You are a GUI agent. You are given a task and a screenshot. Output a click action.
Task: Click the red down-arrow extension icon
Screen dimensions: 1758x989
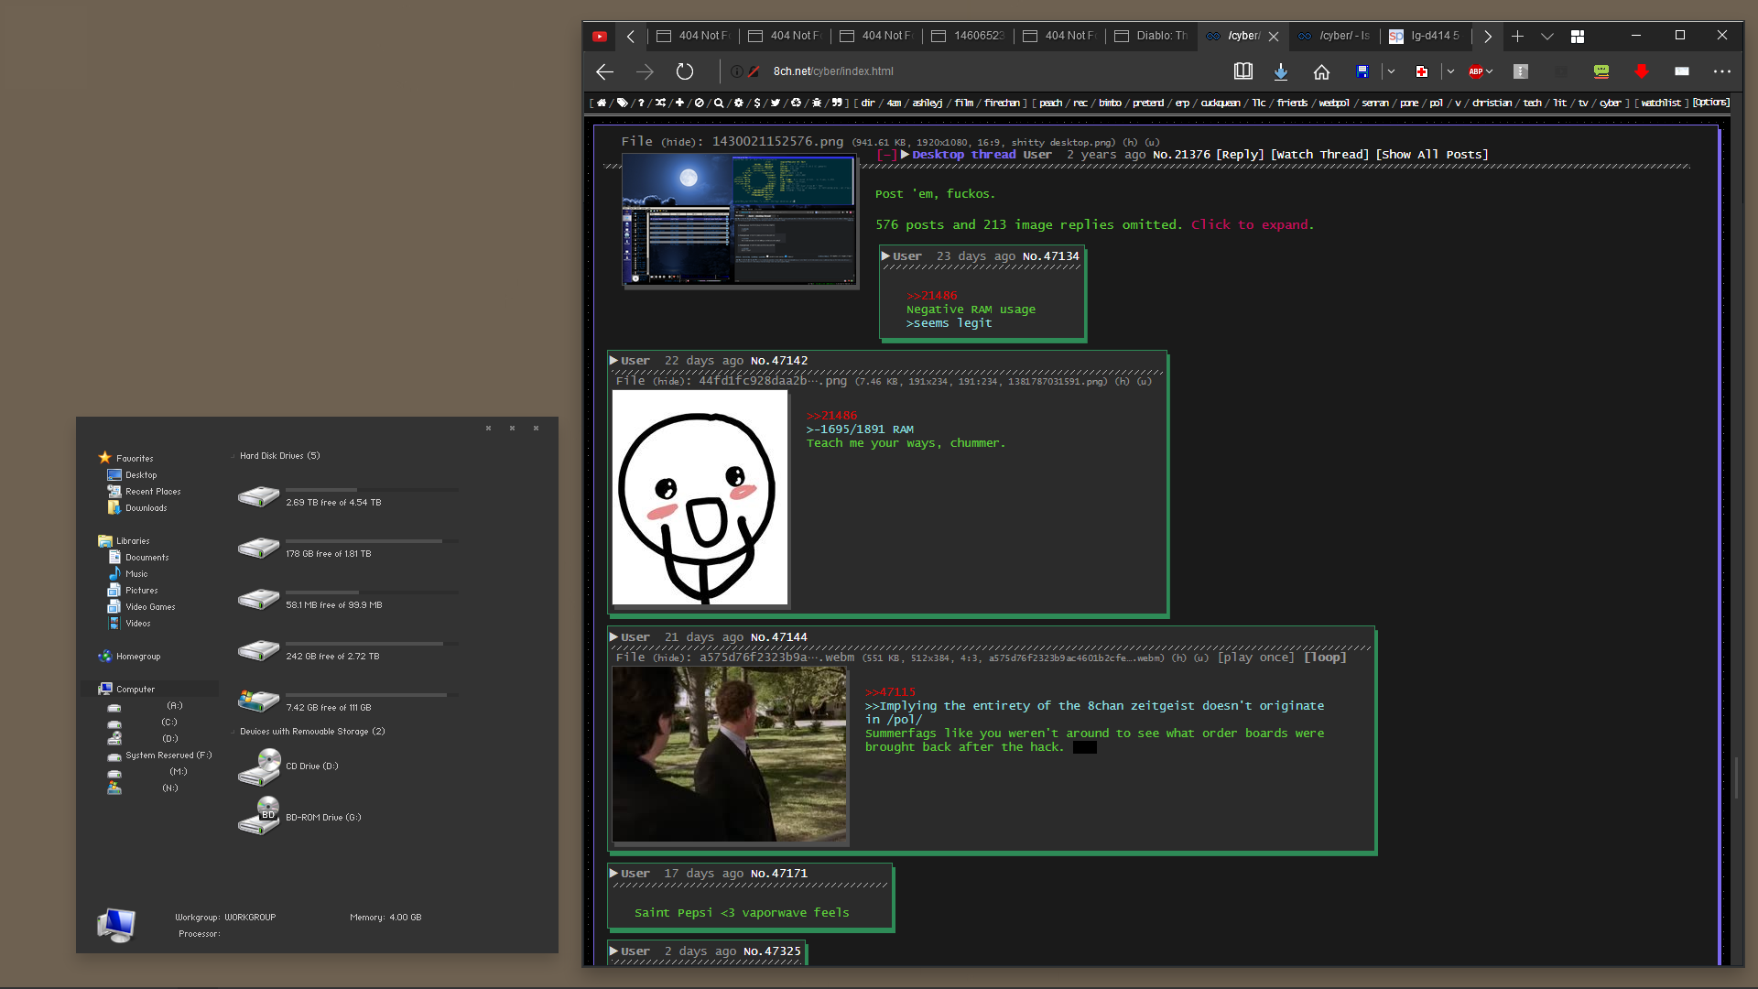[x=1642, y=71]
